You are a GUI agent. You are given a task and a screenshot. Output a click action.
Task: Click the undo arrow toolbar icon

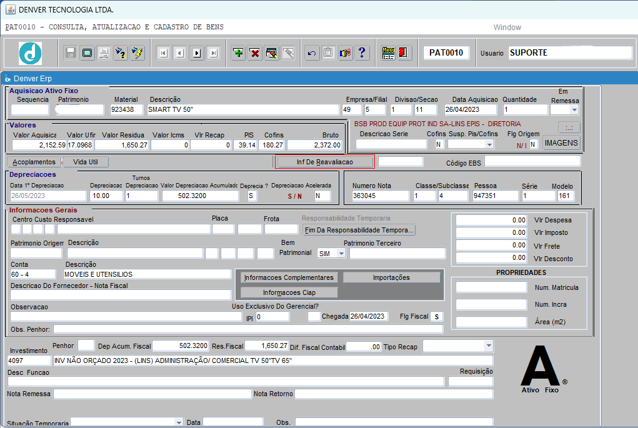coord(312,53)
